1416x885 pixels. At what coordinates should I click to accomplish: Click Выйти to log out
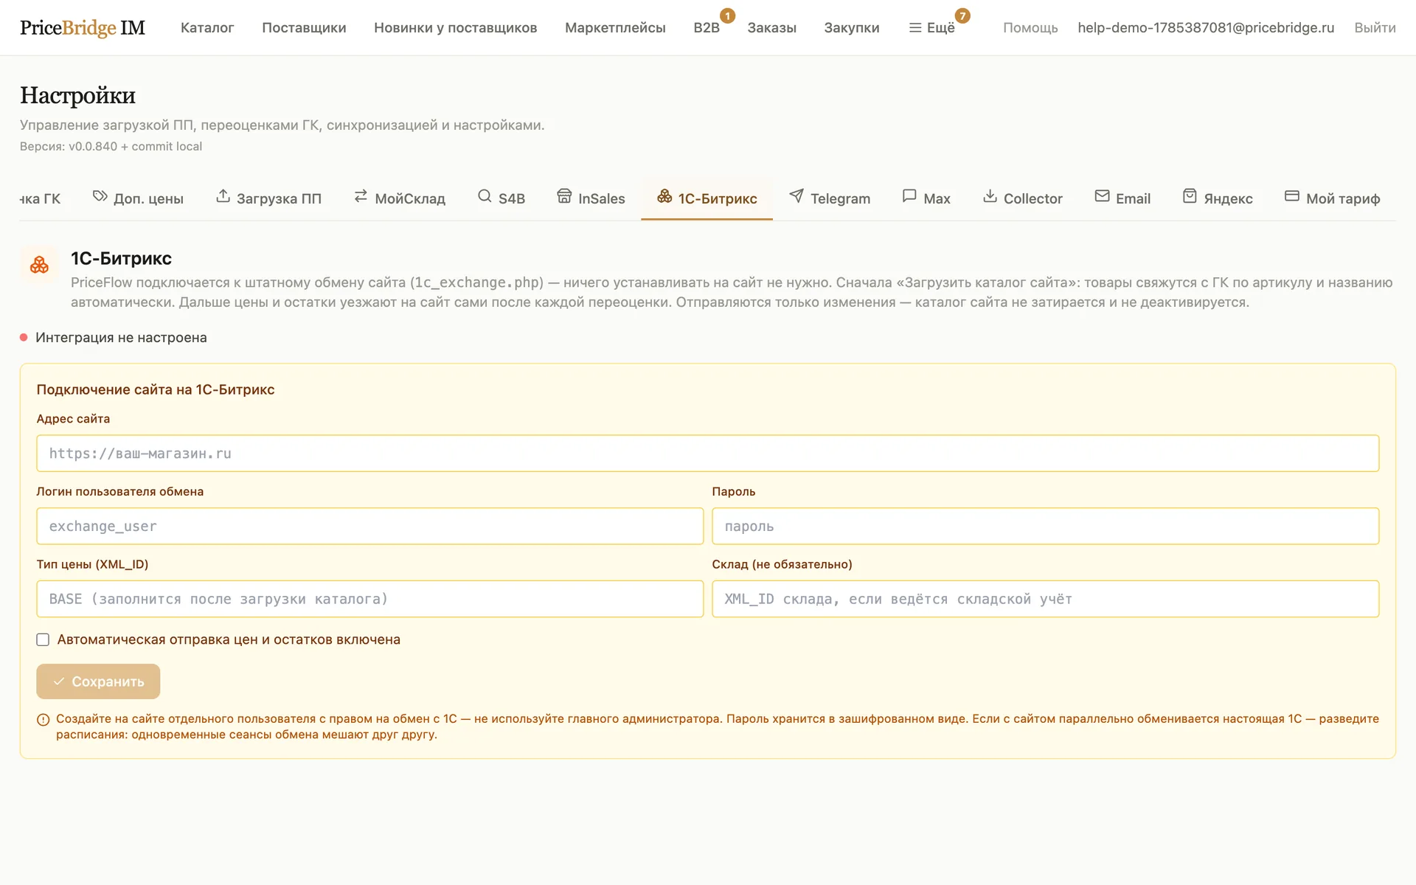[x=1375, y=28]
